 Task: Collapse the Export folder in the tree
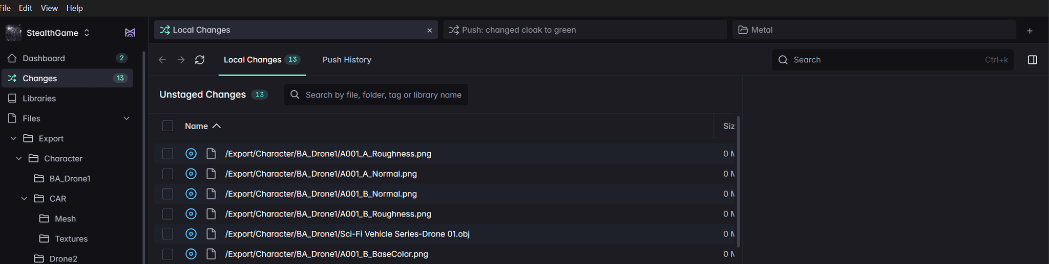pos(14,138)
